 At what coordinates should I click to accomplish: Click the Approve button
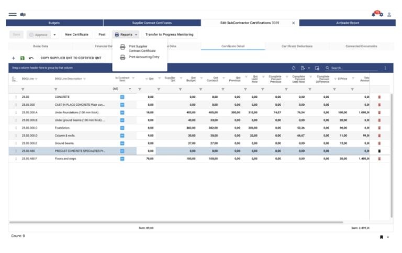point(38,35)
